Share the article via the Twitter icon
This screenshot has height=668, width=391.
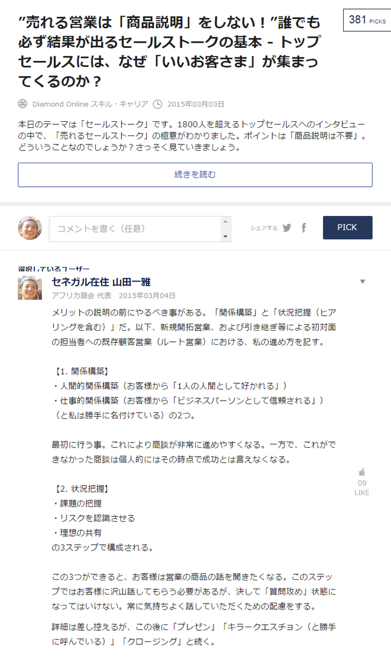pos(287,228)
